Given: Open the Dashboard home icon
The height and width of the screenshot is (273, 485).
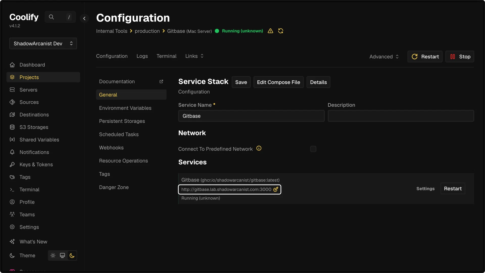Looking at the screenshot, I should point(12,65).
